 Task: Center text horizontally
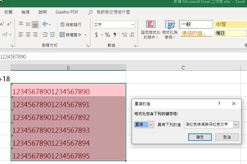pyautogui.click(x=28, y=34)
